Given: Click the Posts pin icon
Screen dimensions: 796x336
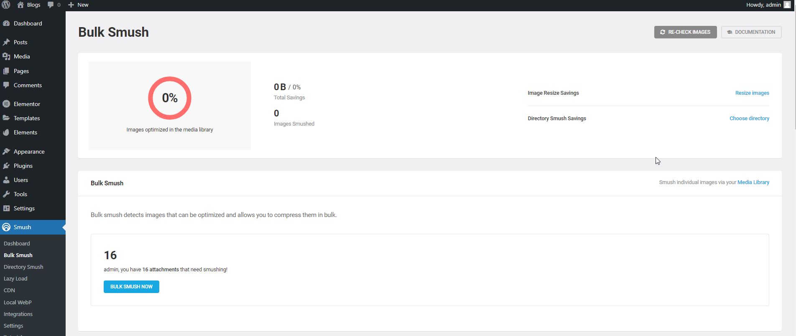Looking at the screenshot, I should tap(6, 42).
